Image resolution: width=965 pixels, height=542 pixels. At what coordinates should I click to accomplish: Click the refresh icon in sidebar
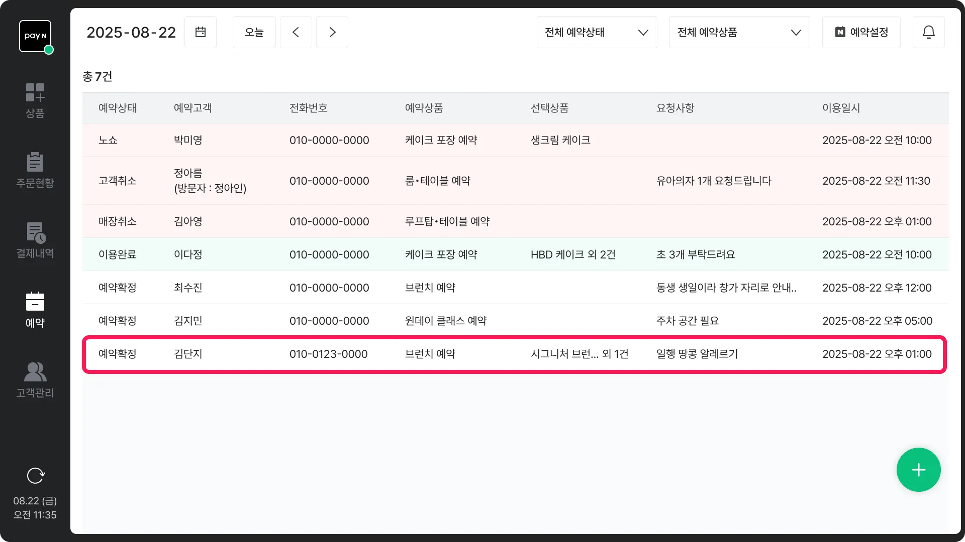click(x=35, y=475)
